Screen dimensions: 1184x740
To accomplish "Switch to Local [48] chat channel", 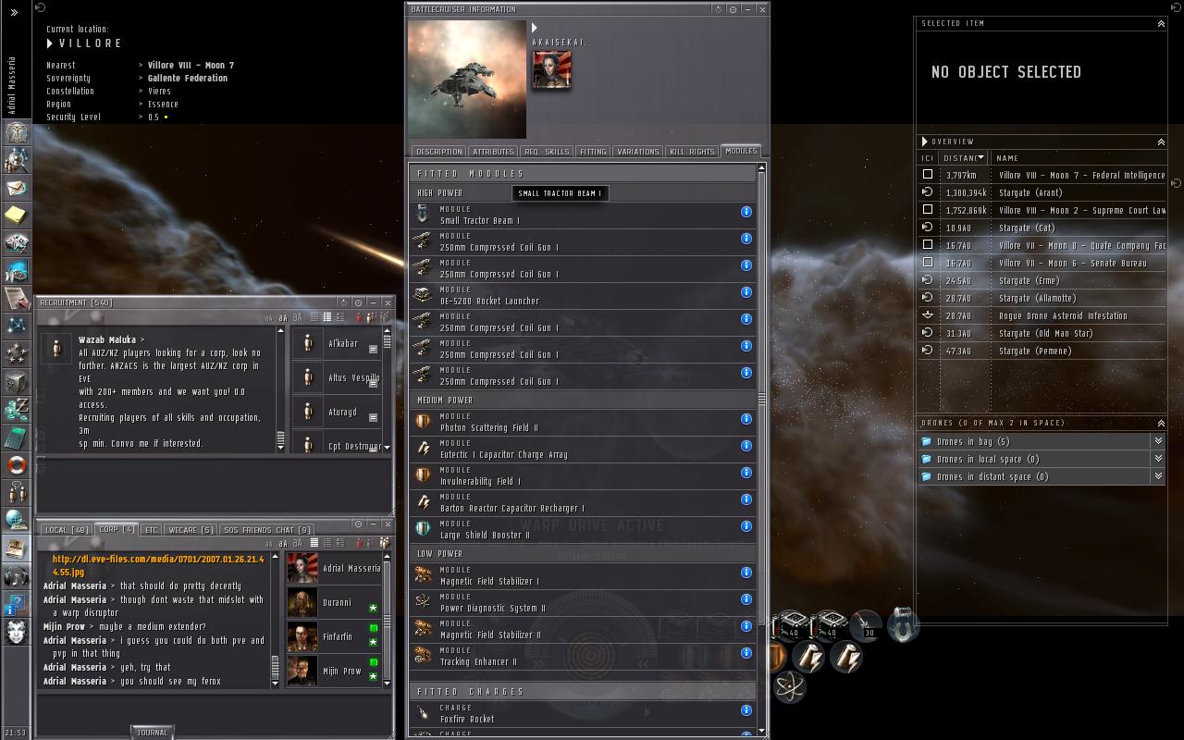I will pos(68,530).
